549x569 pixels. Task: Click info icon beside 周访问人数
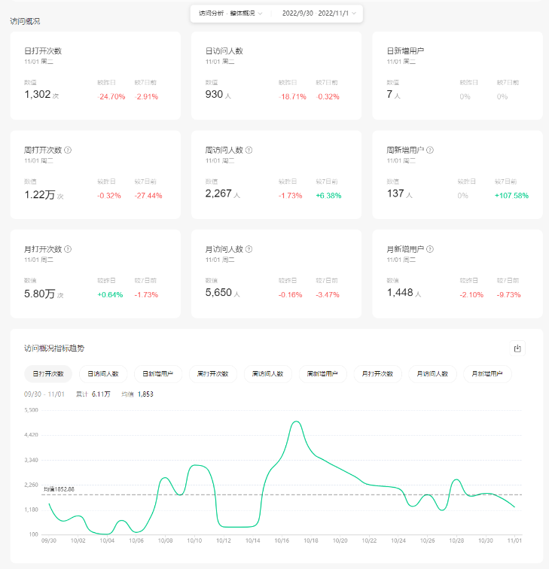(x=249, y=150)
